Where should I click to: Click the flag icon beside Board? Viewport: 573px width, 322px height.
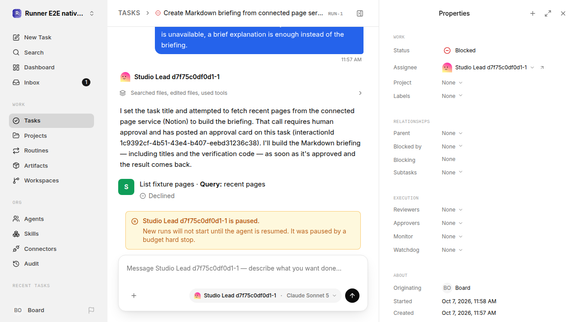[91, 310]
